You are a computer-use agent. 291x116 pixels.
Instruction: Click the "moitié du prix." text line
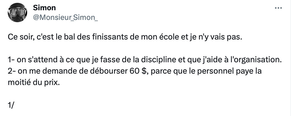[34, 83]
